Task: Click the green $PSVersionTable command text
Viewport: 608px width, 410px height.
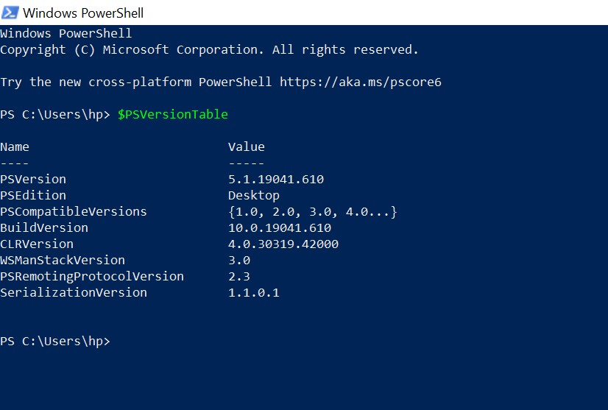Action: 173,114
